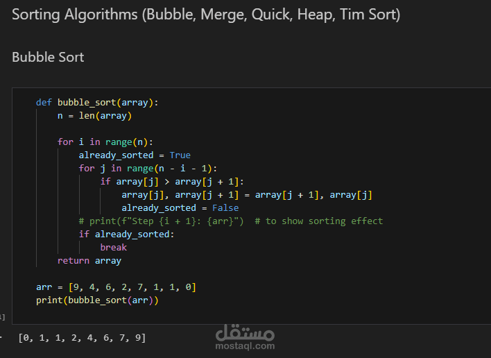
Task: Click the line 'print(bubble_sort(arr))'
Action: (97, 300)
